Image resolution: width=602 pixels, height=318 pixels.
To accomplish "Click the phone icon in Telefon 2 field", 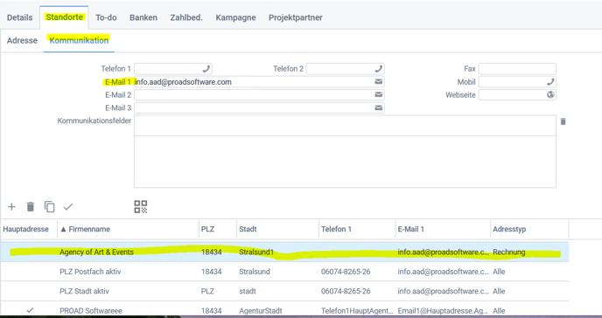I will click(379, 69).
